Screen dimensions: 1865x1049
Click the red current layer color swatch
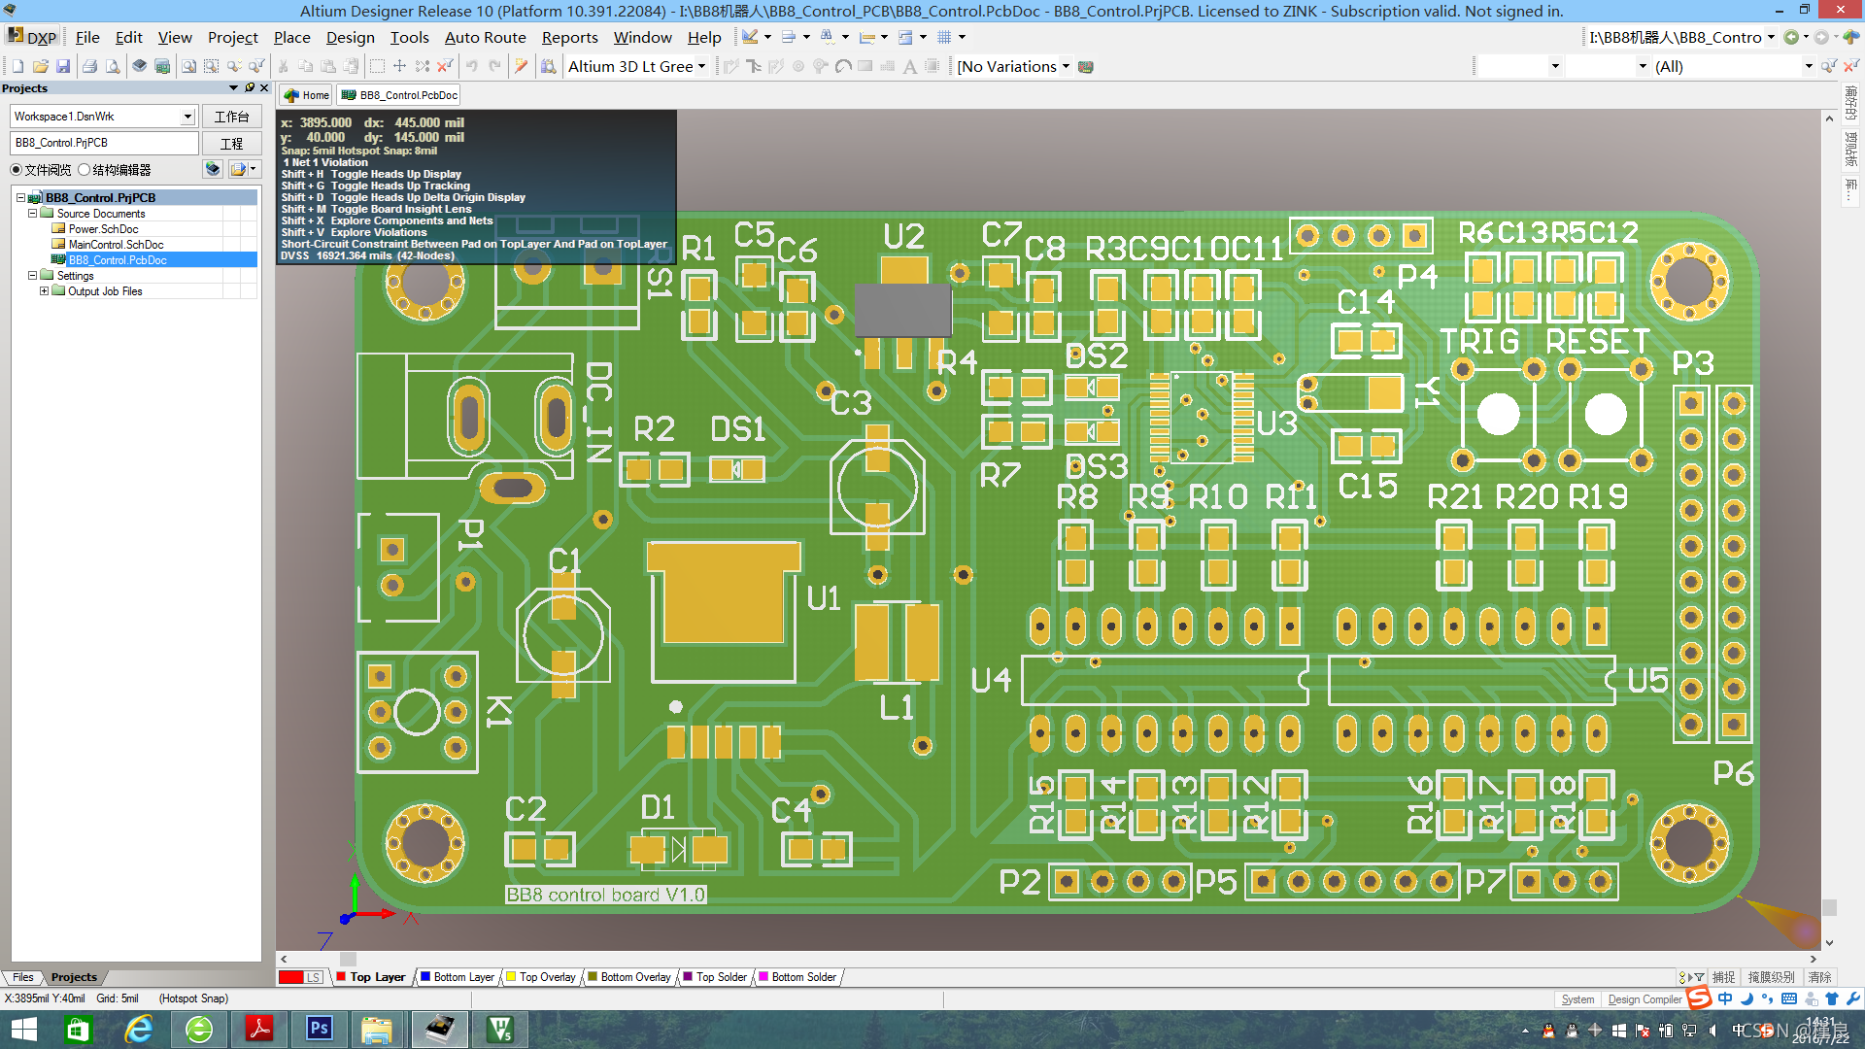[290, 977]
